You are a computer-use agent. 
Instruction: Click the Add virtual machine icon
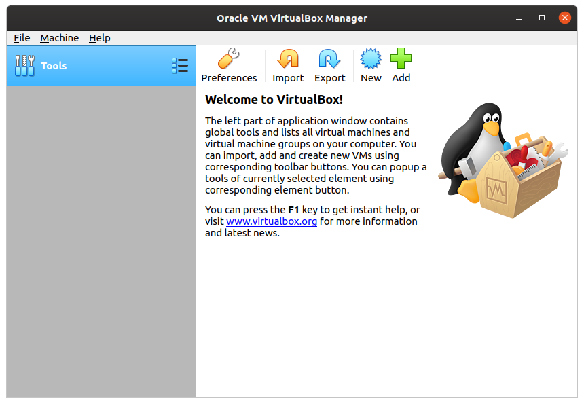(401, 60)
